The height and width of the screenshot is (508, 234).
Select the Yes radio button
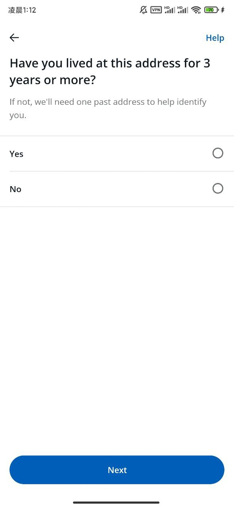pos(218,153)
